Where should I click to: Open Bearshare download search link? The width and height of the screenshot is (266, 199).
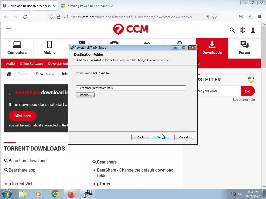click(28, 161)
